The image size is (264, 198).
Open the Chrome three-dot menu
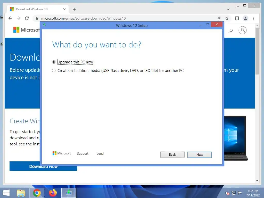pyautogui.click(x=254, y=18)
